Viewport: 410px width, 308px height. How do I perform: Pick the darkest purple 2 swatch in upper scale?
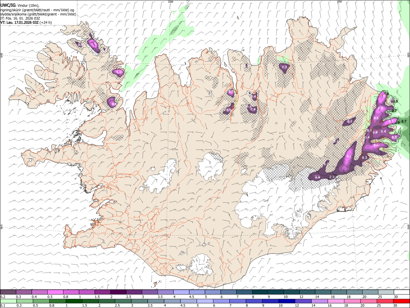pyautogui.click(x=118, y=292)
